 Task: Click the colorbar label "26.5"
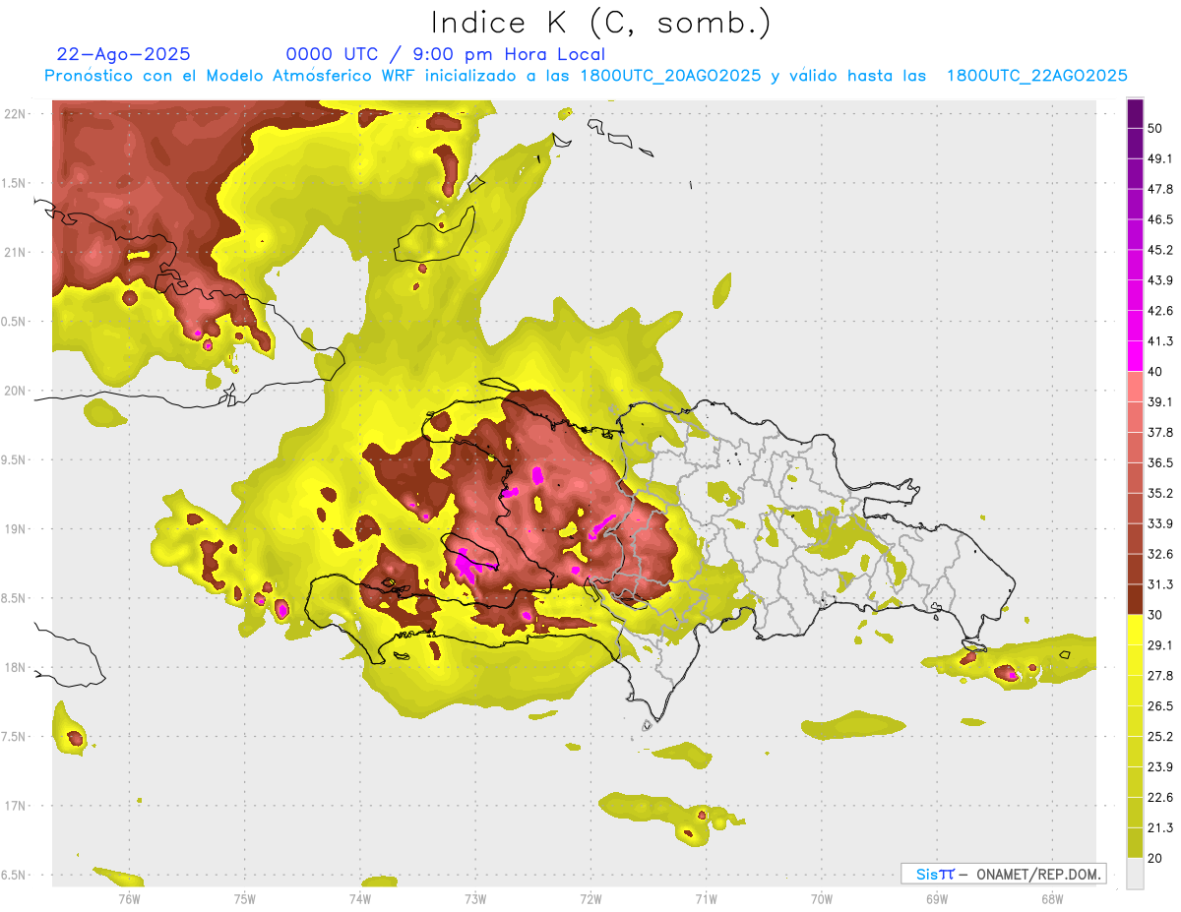[x=1161, y=707]
